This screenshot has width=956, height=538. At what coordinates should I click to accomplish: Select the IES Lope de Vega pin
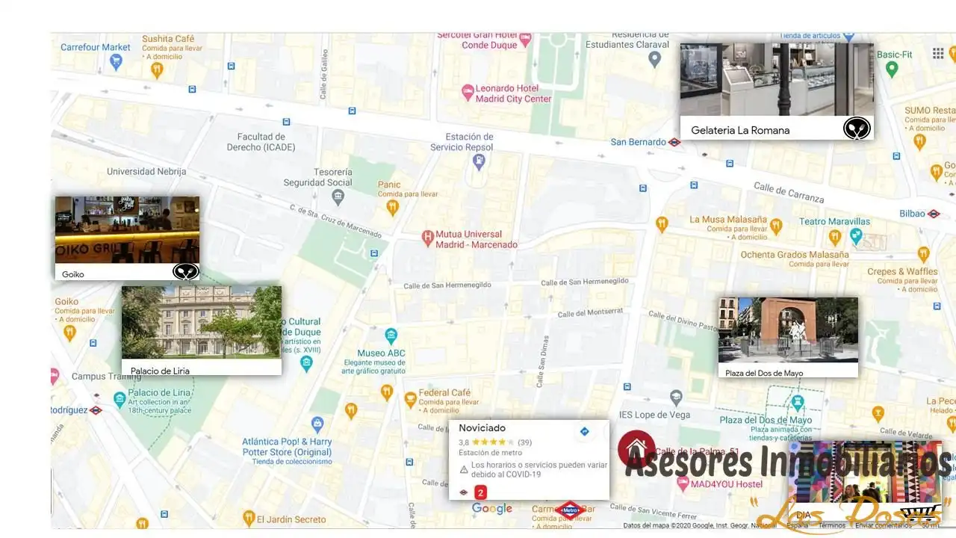pos(676,398)
